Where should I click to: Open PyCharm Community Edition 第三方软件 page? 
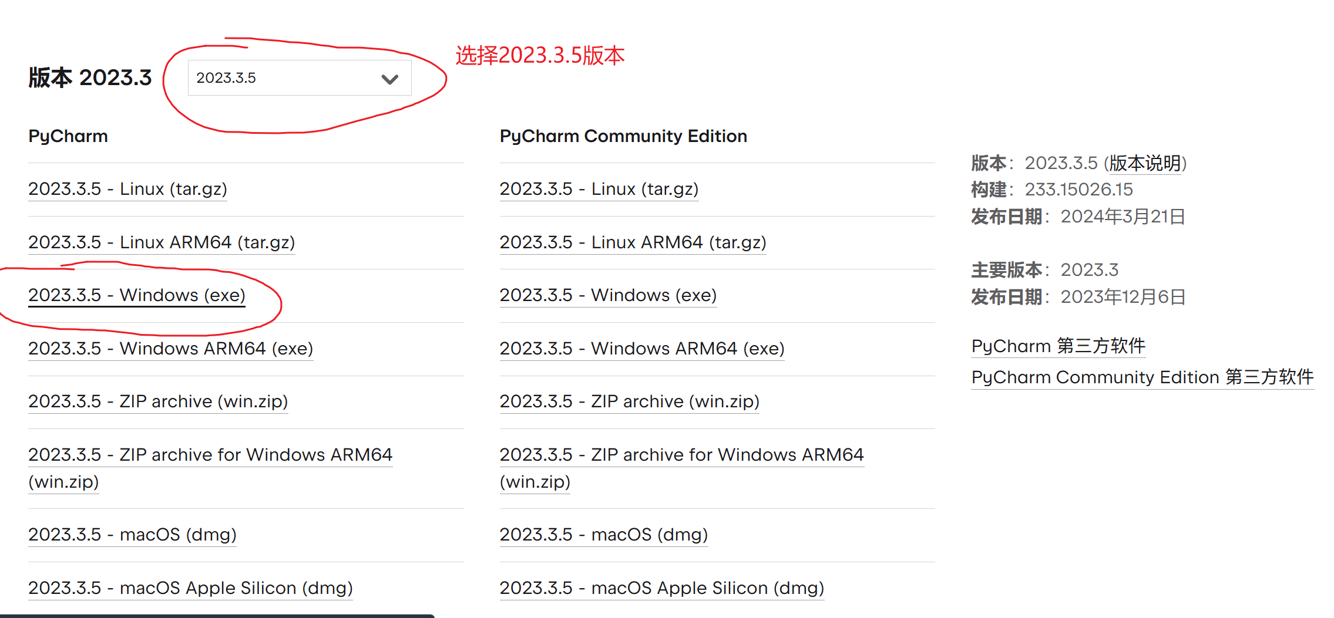pos(1141,377)
